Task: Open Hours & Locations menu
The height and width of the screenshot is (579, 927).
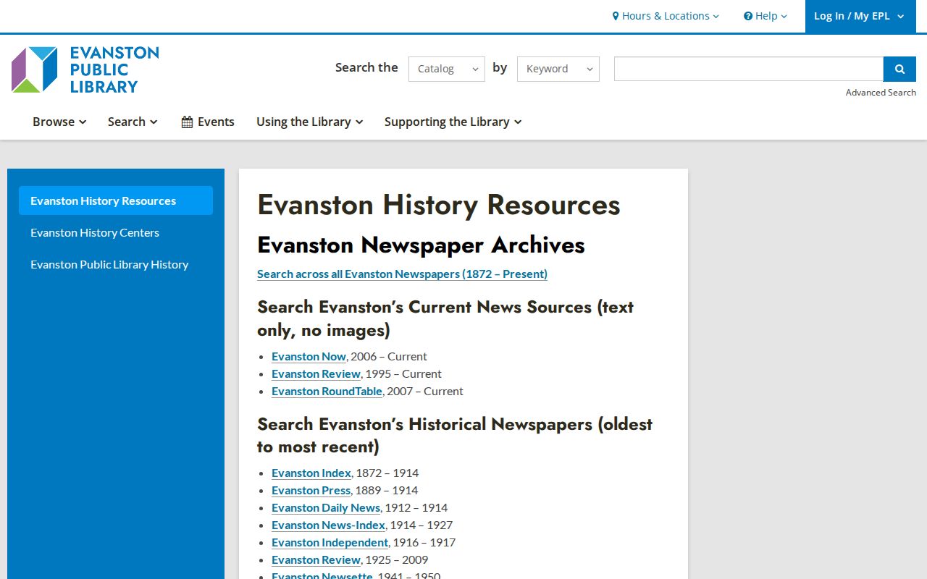Action: pos(666,16)
